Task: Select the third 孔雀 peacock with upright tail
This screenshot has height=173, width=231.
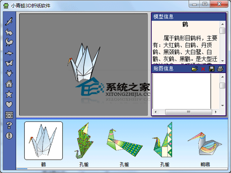Action: [163, 140]
